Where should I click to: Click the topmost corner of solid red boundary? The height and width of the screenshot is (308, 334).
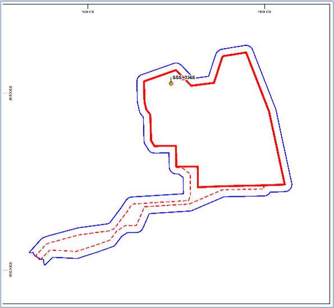(246, 52)
